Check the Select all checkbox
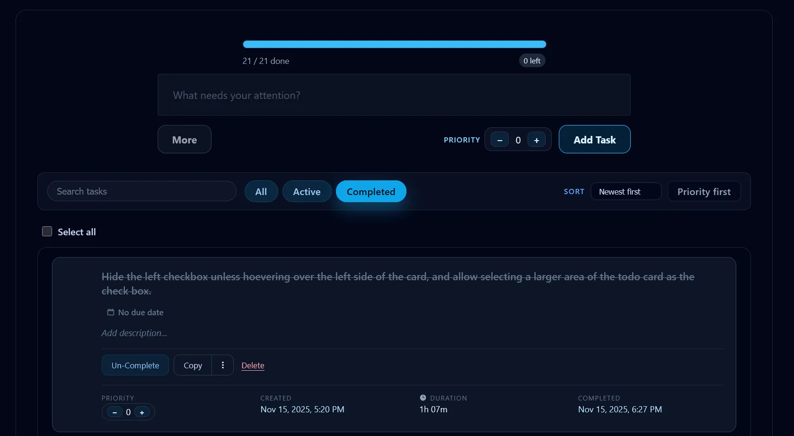Viewport: 794px width, 436px height. (47, 231)
